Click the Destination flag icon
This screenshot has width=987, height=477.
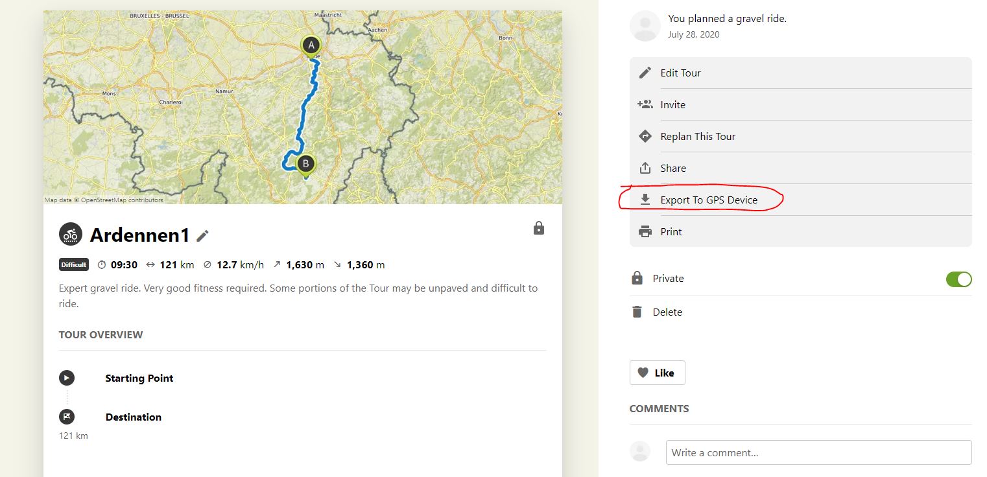[67, 417]
